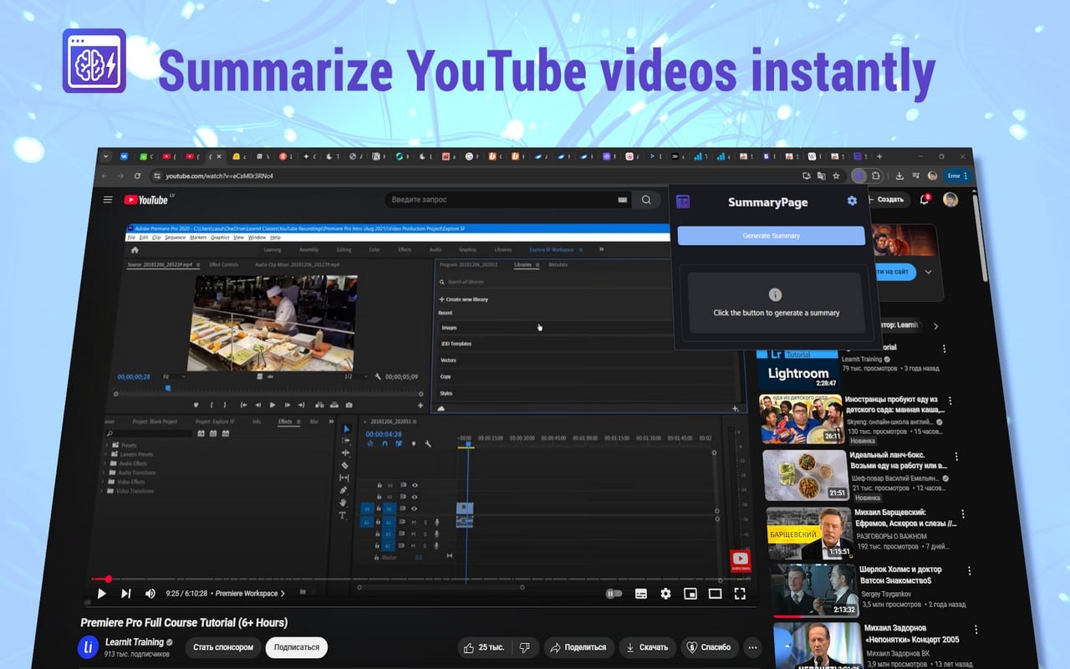This screenshot has height=669, width=1070.
Task: Open the three-dots menu for the 'Михаил Барщевский' video
Action: click(x=962, y=514)
